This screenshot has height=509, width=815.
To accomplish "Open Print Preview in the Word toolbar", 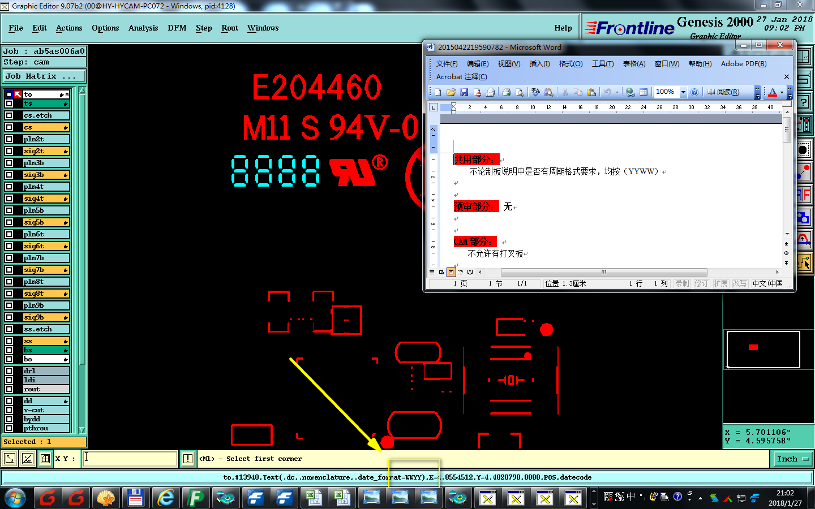I will 520,92.
